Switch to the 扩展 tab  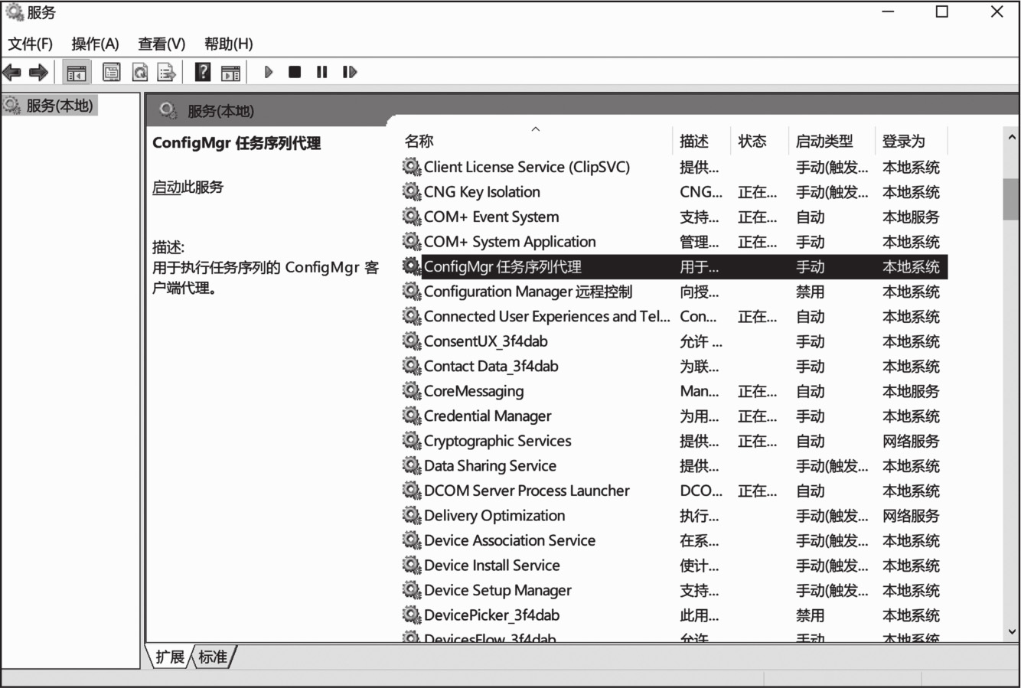point(169,657)
